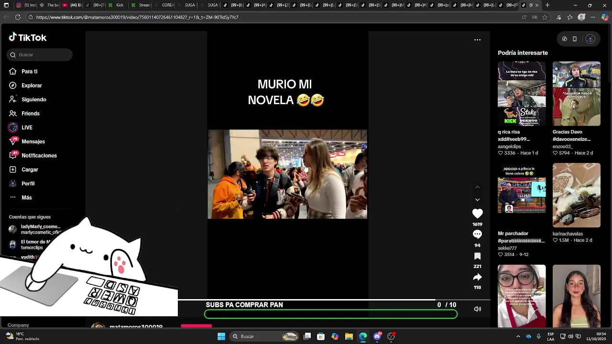Go back in browser history
Viewport: 612px width, 344px height.
pyautogui.click(x=6, y=17)
